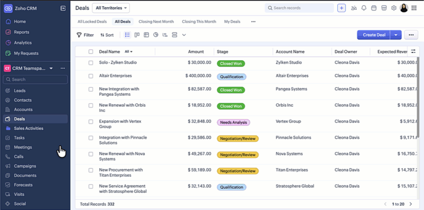Click the Create Deal button
424x210 pixels.
pyautogui.click(x=374, y=35)
